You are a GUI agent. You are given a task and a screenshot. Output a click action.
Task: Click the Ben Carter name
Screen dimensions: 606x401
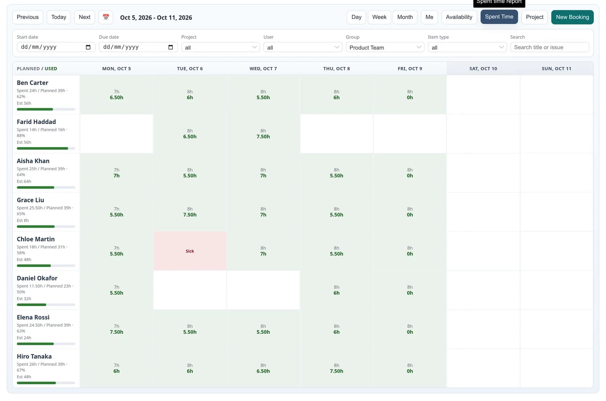tap(33, 83)
